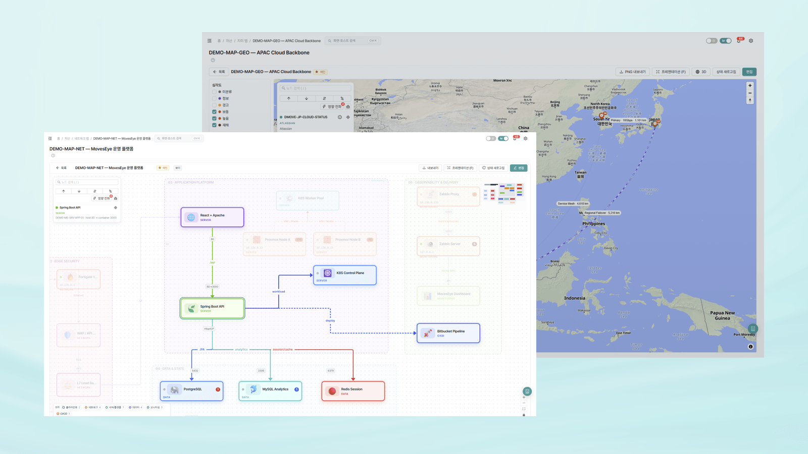Click 자산 breadcrumb in APAC window
Viewport: 808px width, 454px height.
[229, 41]
